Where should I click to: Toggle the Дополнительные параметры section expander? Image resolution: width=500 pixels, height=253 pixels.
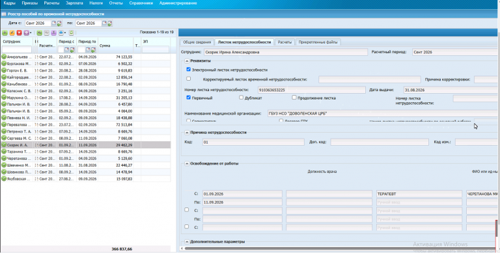(187, 242)
